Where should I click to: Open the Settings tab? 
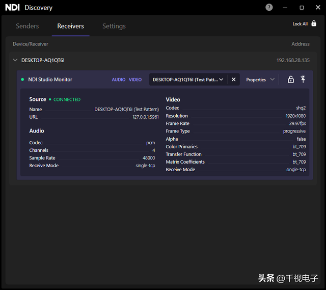tap(114, 26)
